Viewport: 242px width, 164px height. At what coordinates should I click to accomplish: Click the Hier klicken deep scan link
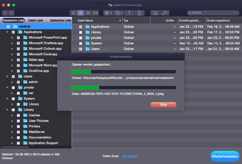tap(130, 156)
